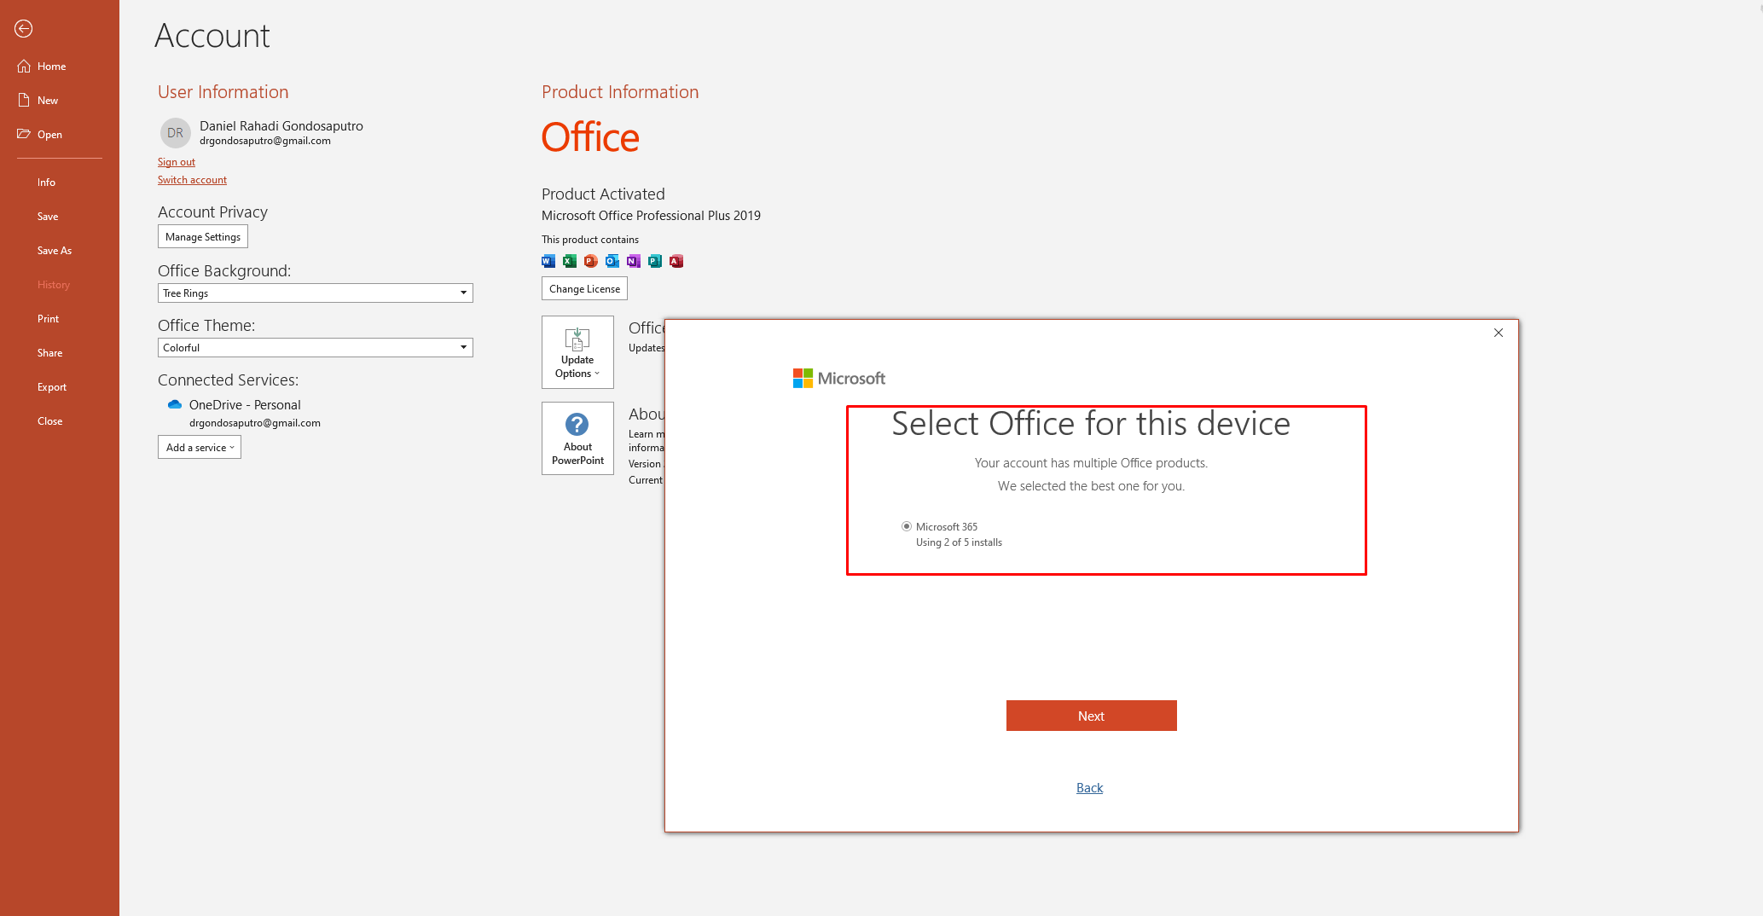The height and width of the screenshot is (916, 1763).
Task: Select New in the backstage menu
Action: click(x=38, y=101)
